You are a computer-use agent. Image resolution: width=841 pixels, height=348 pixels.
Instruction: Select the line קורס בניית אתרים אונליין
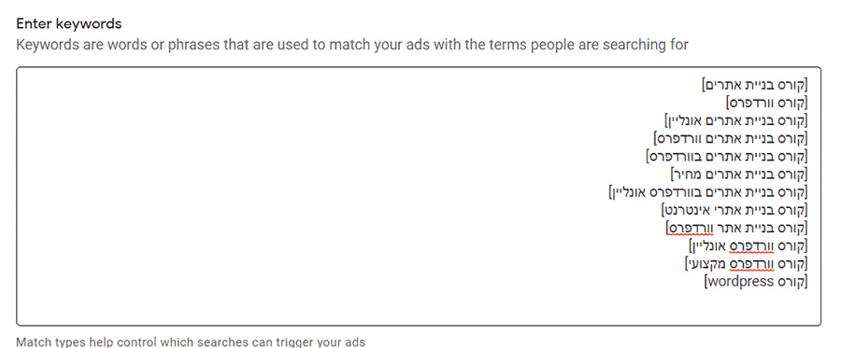tap(736, 120)
